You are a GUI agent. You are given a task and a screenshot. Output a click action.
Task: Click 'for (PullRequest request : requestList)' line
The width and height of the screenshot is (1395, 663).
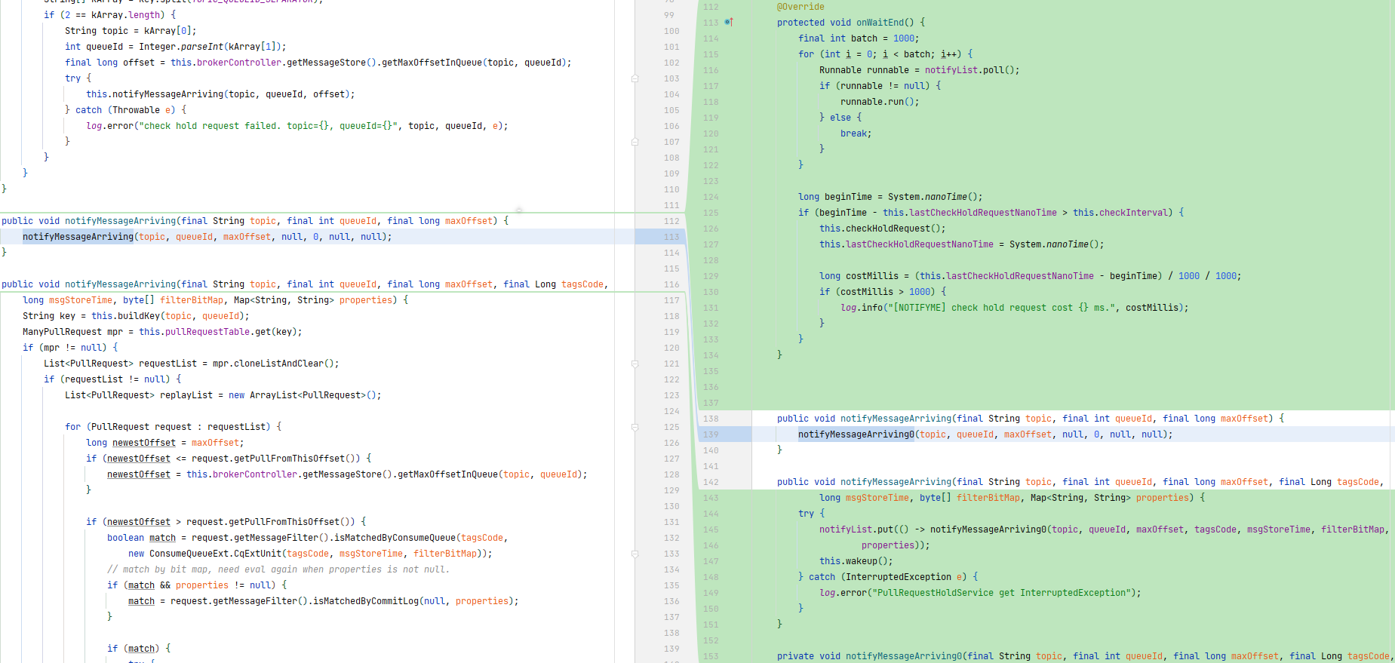(173, 427)
